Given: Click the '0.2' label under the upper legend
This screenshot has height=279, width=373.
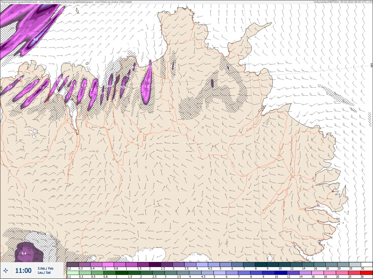Looking at the screenshot, I should click(x=69, y=269).
